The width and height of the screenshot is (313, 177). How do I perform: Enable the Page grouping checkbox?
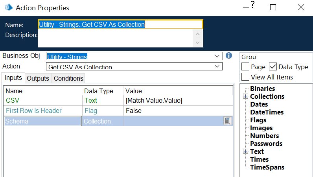click(x=245, y=67)
